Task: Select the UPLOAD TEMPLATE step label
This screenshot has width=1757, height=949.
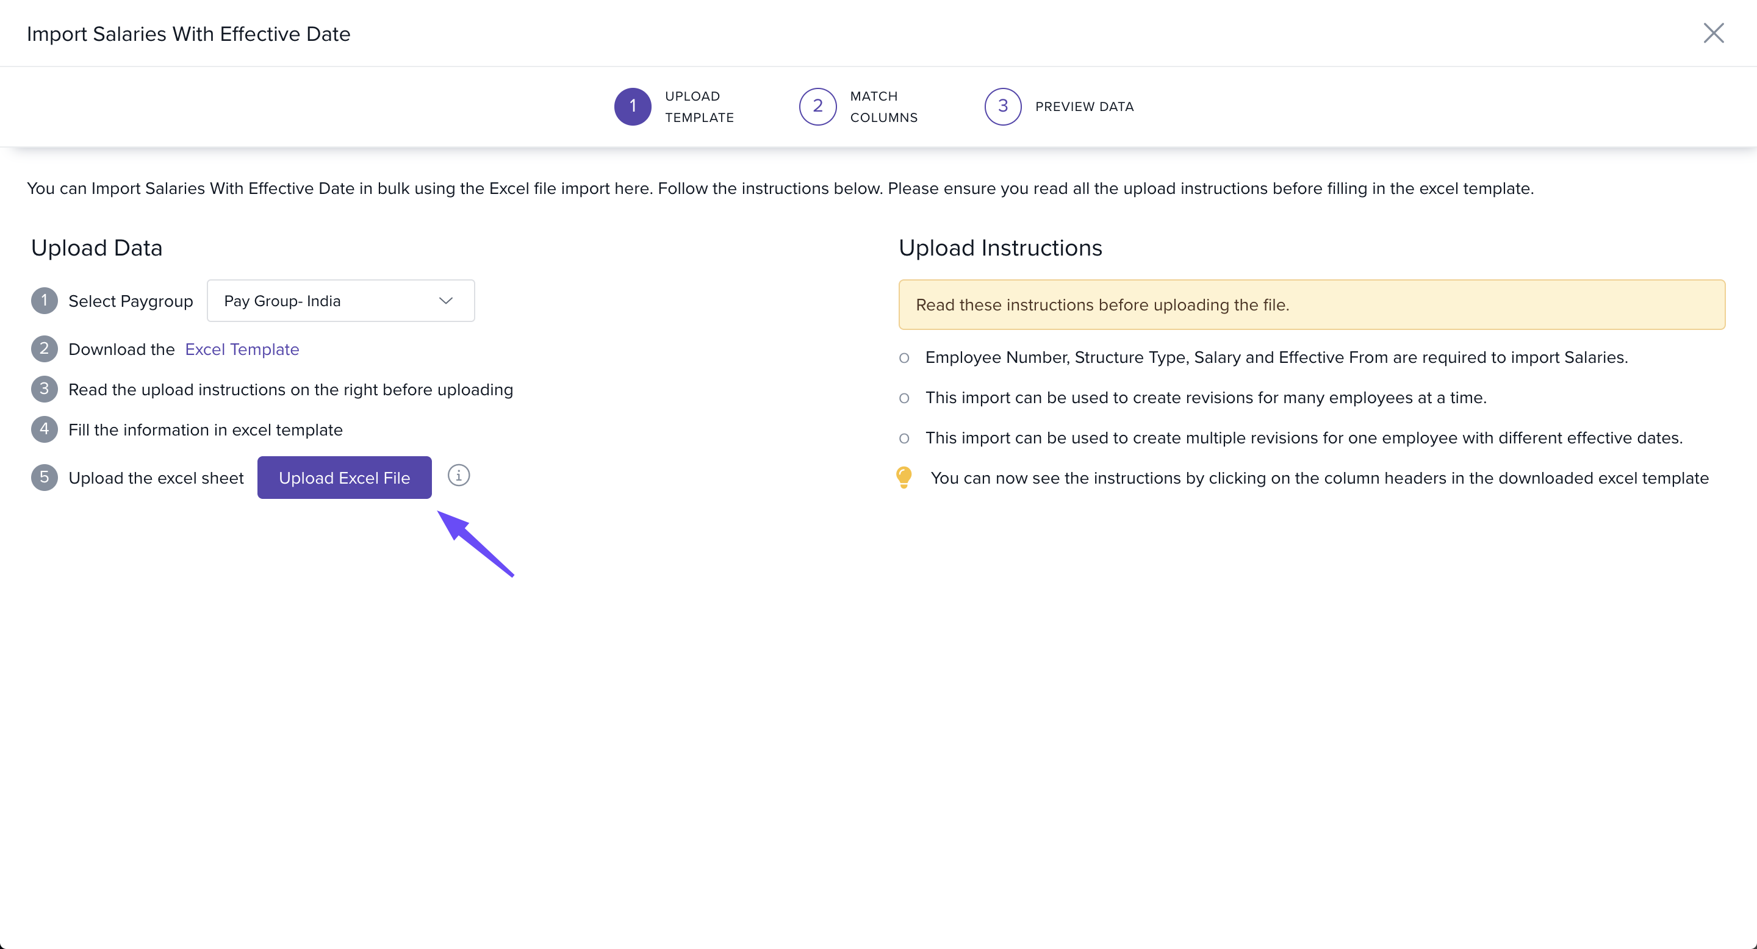Action: pos(699,106)
